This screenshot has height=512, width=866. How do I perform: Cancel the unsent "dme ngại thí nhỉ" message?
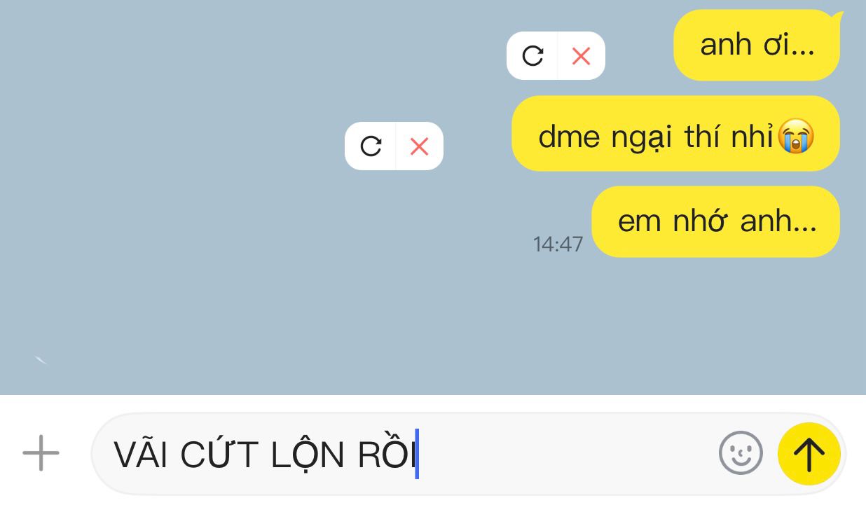[419, 146]
